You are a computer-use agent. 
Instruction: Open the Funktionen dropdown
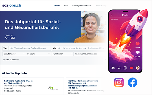pos(62,54)
